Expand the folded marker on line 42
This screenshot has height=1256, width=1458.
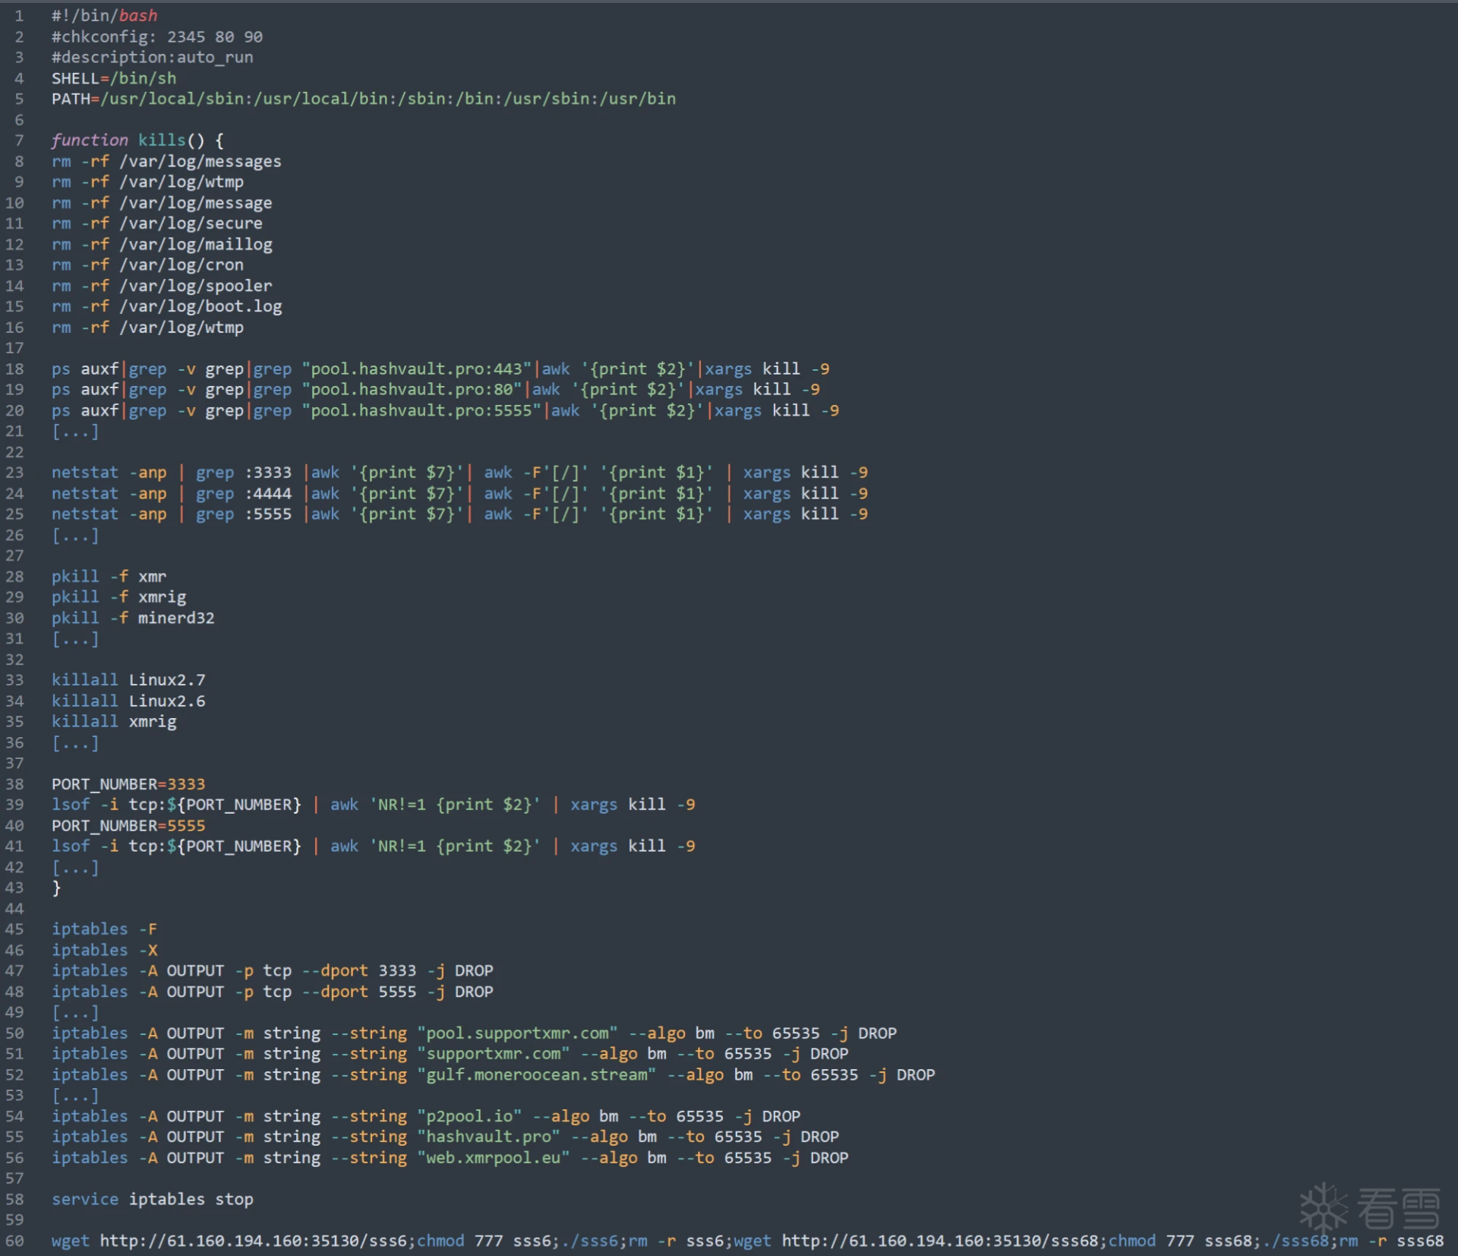point(75,868)
